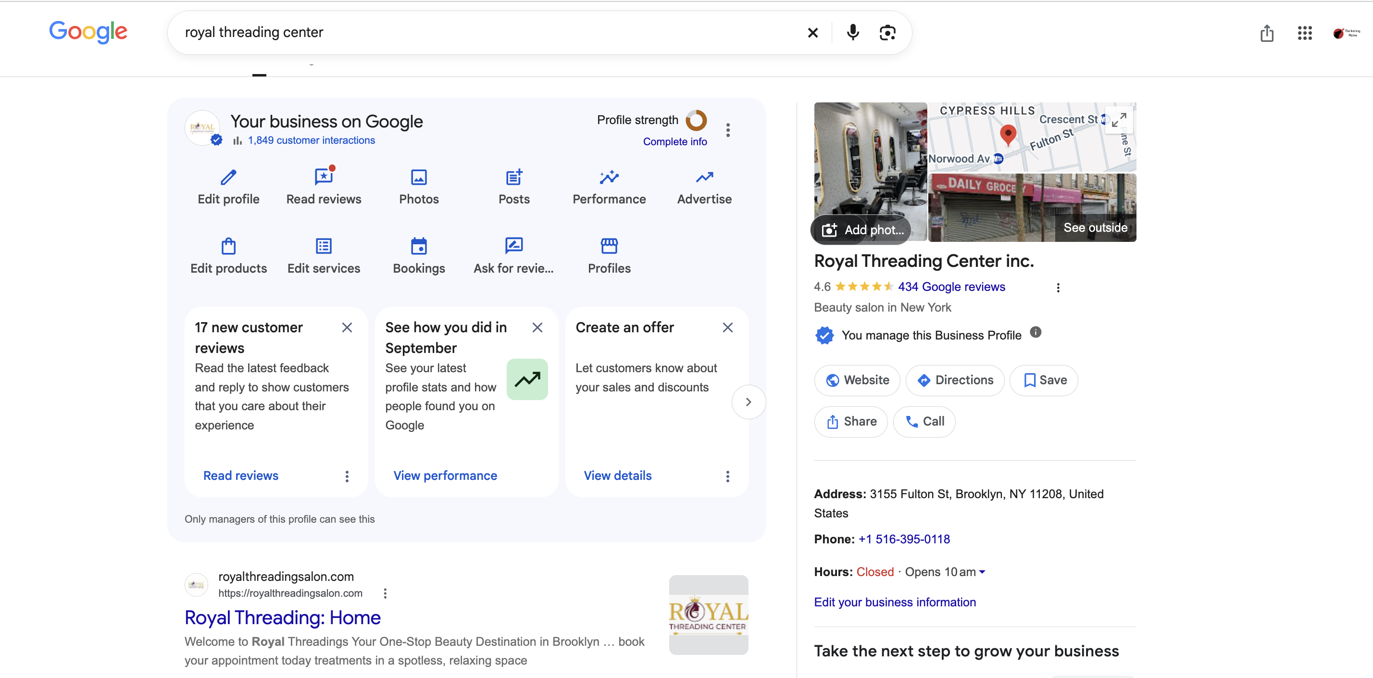Open Read reviews icon with notification dot

point(324,176)
